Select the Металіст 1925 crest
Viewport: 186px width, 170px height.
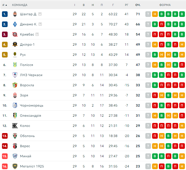(x=15, y=166)
